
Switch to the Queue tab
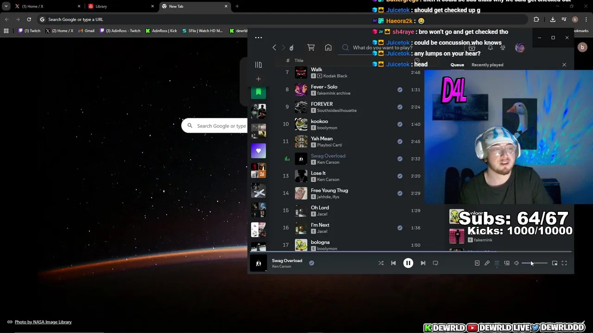click(457, 65)
